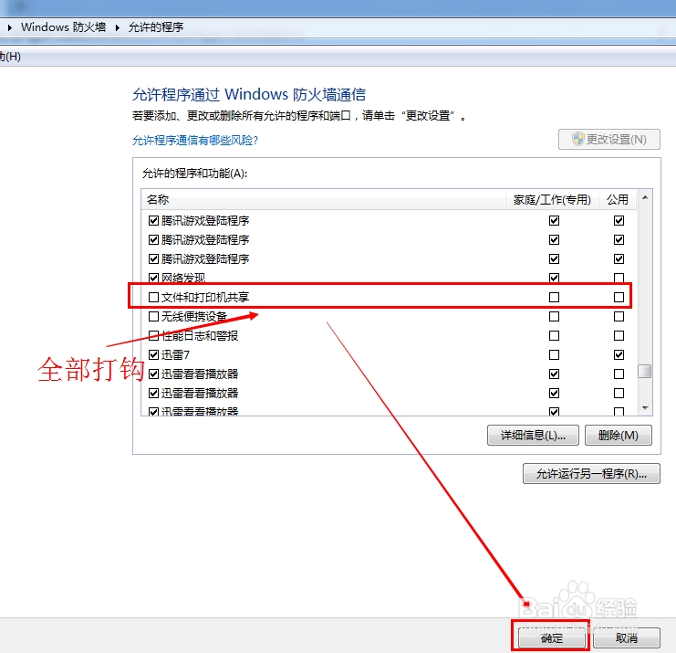Open the 允许程序通信有哪些风险? help link
The width and height of the screenshot is (676, 653).
195,141
